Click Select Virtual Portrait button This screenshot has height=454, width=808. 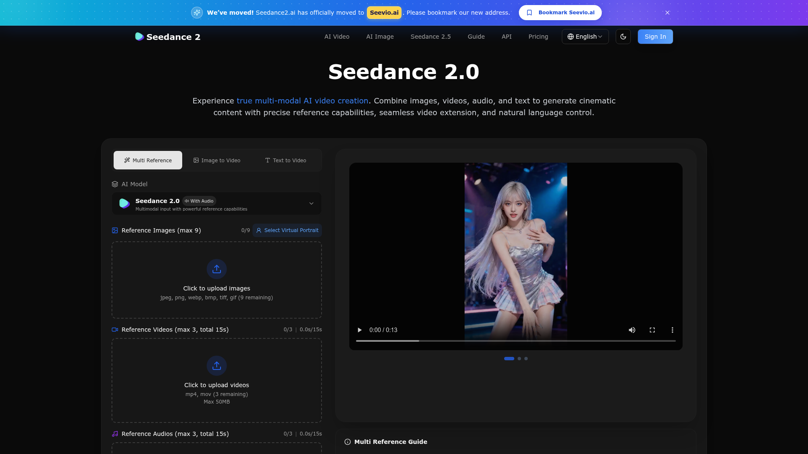[287, 230]
